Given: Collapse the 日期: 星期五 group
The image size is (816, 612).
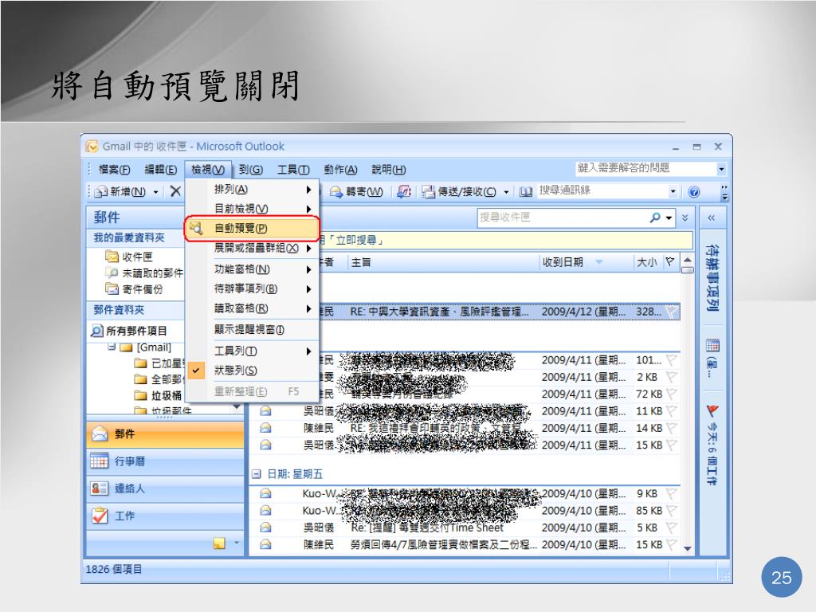Looking at the screenshot, I should (256, 474).
